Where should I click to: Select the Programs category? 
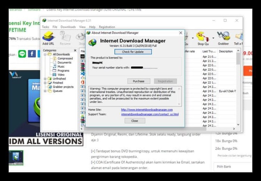tap(63, 71)
